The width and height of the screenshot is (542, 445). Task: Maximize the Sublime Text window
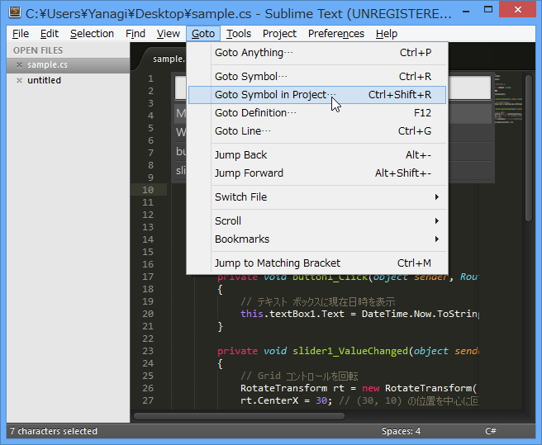(x=488, y=10)
